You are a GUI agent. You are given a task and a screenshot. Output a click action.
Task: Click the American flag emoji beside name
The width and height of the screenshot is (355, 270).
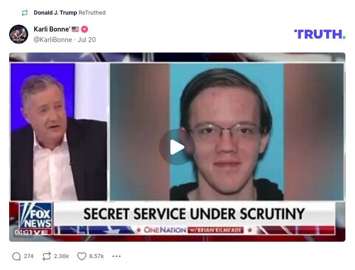[x=75, y=29]
